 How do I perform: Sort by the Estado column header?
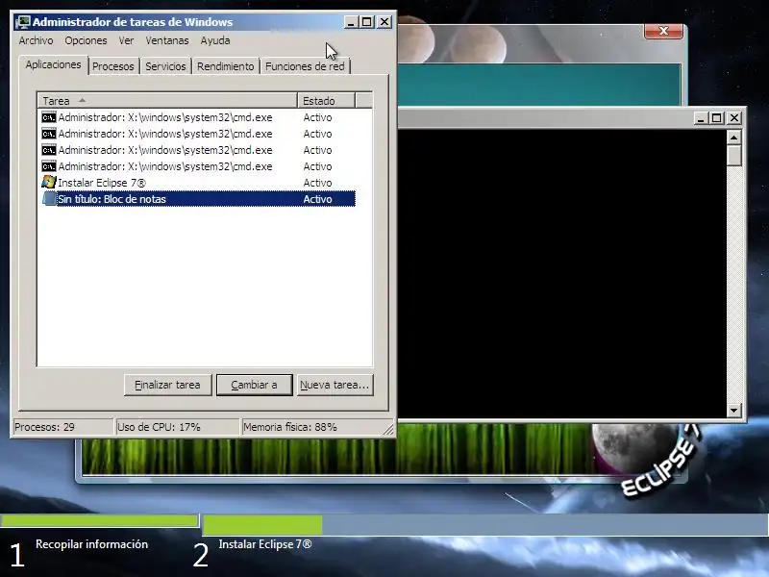pyautogui.click(x=326, y=101)
